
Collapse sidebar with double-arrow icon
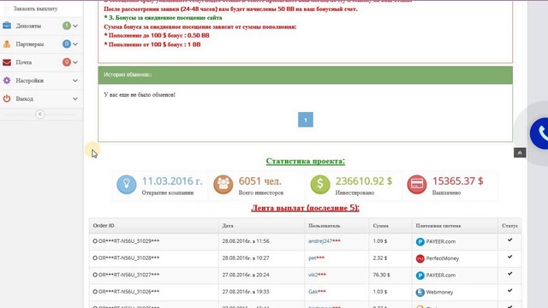[x=40, y=114]
